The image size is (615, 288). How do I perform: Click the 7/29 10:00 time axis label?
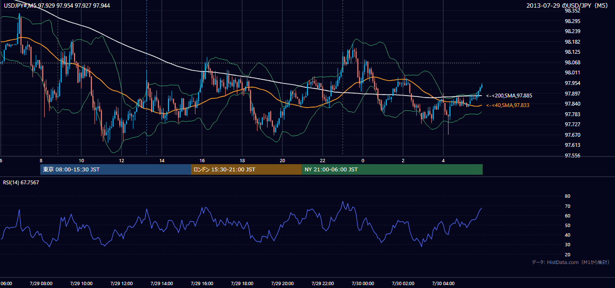pos(81,283)
